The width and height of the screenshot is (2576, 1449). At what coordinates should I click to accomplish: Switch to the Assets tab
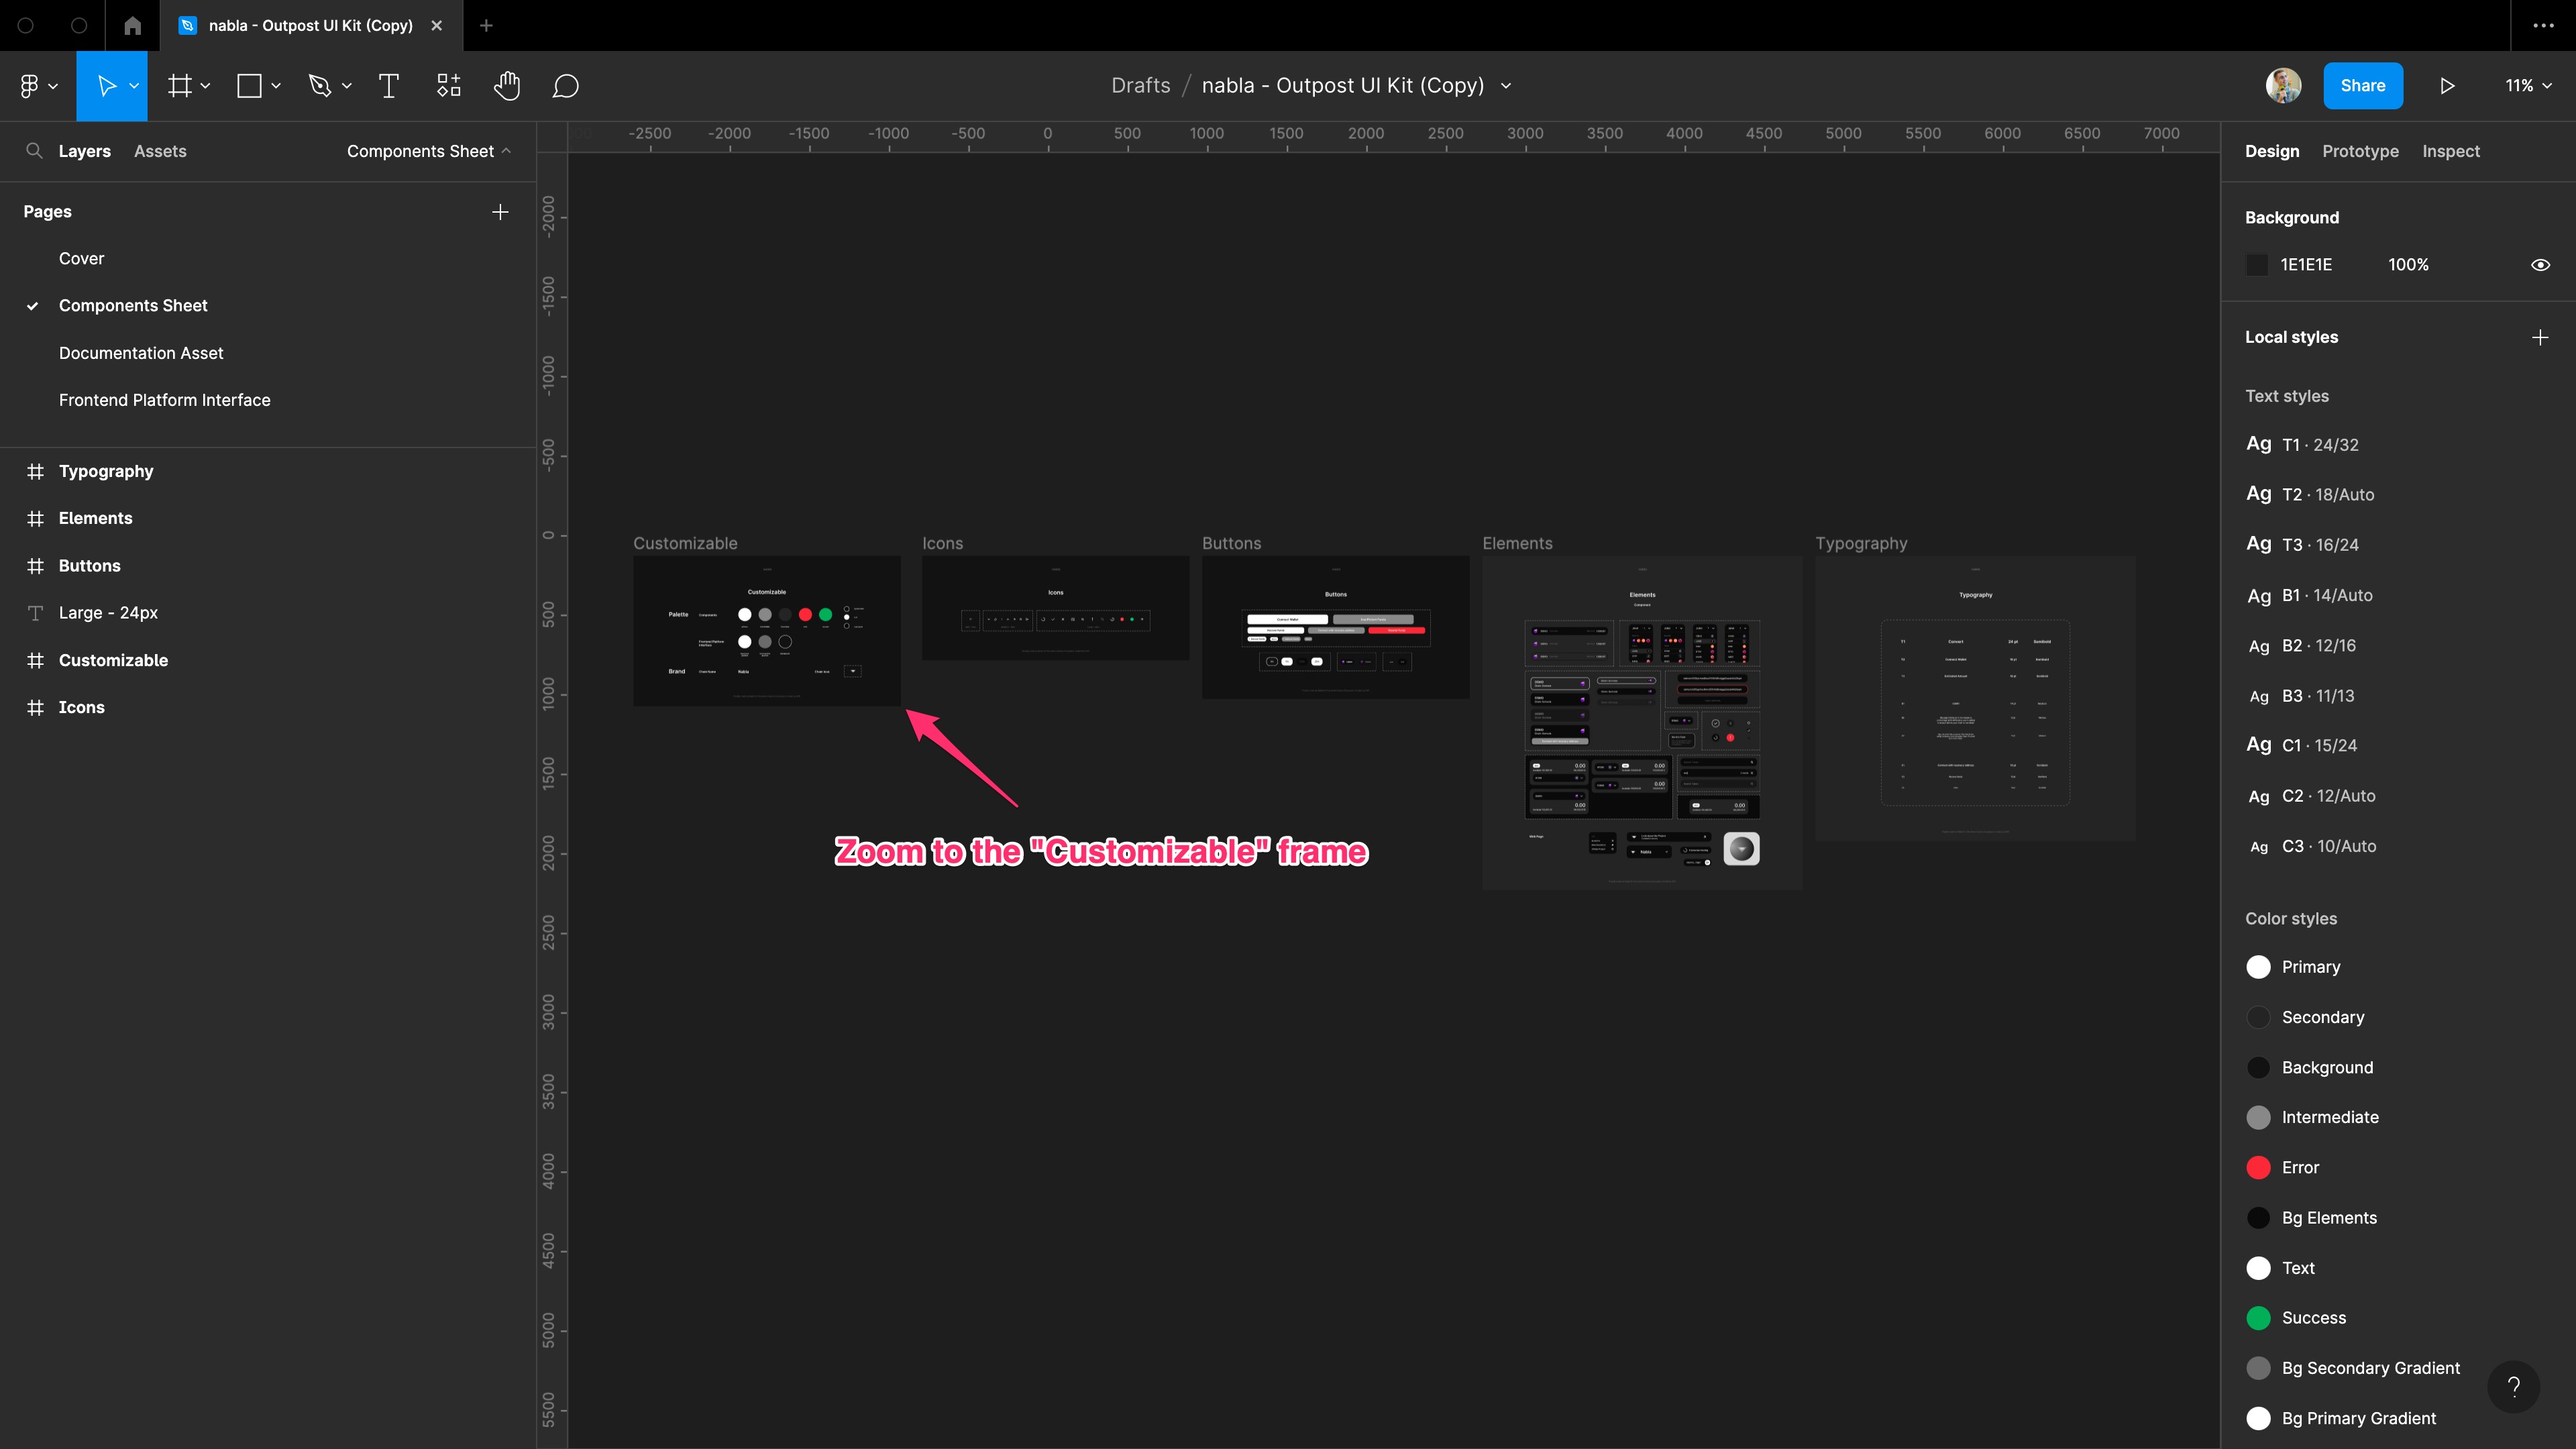(159, 151)
